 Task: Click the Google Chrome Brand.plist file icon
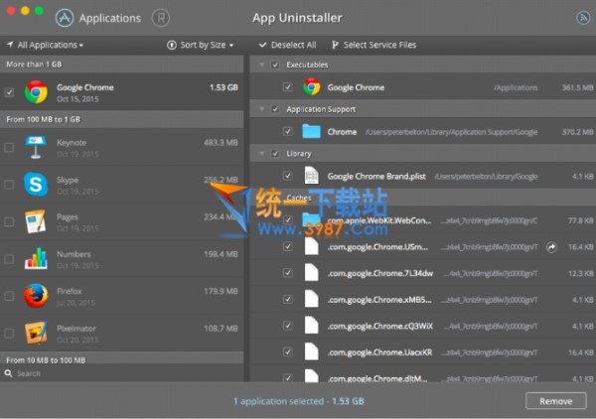(311, 176)
